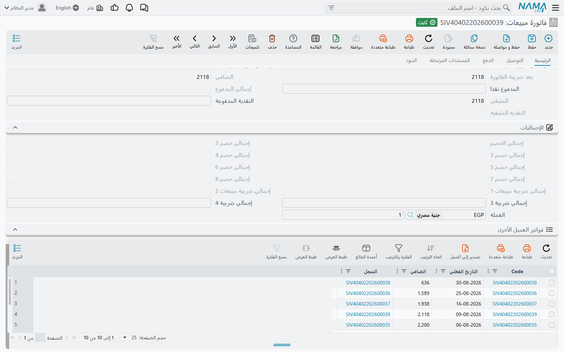The height and width of the screenshot is (352, 564).
Task: Open the المستندات المرتبطة tab
Action: (x=449, y=61)
